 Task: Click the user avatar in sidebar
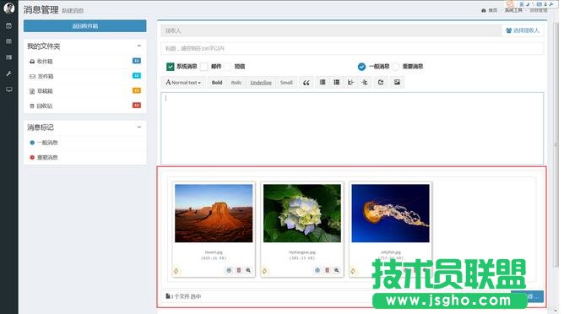8,8
